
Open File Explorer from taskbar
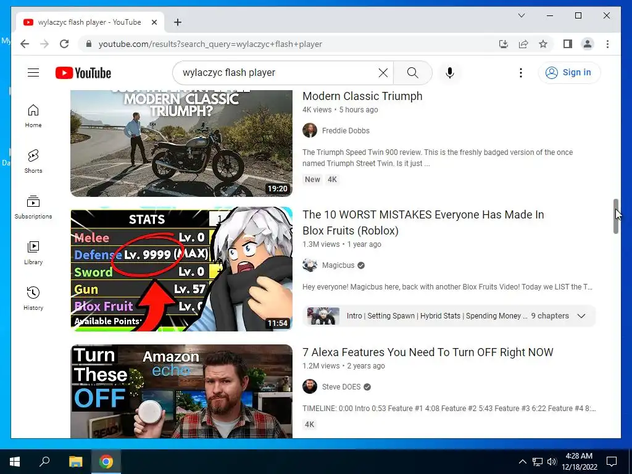(x=75, y=462)
